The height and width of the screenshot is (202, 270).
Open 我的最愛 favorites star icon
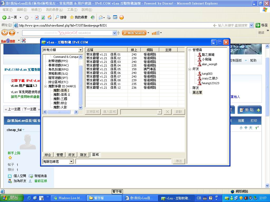pyautogui.click(x=72, y=18)
